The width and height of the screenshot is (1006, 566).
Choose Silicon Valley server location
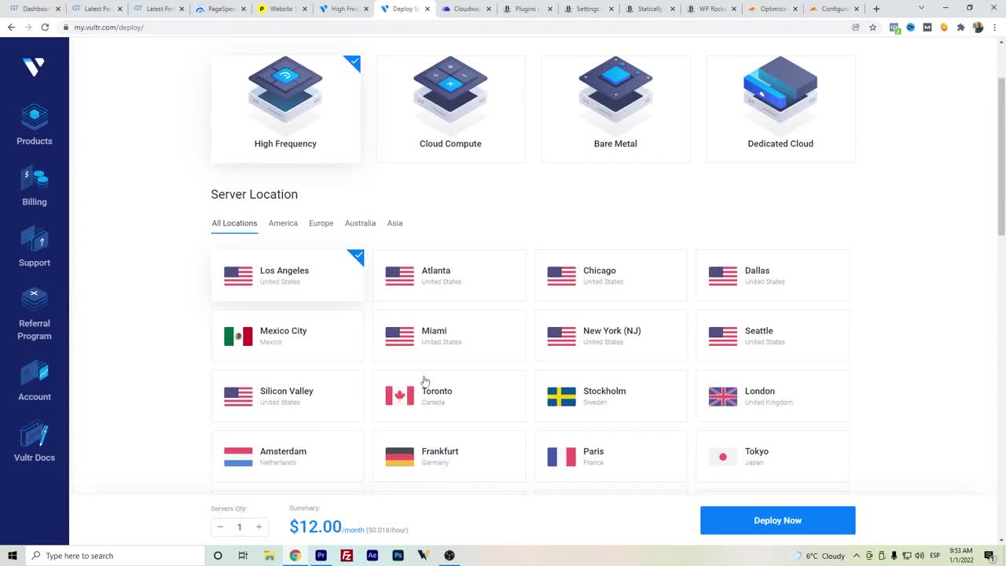[288, 396]
